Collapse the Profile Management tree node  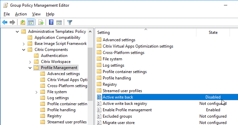[x=30, y=68]
